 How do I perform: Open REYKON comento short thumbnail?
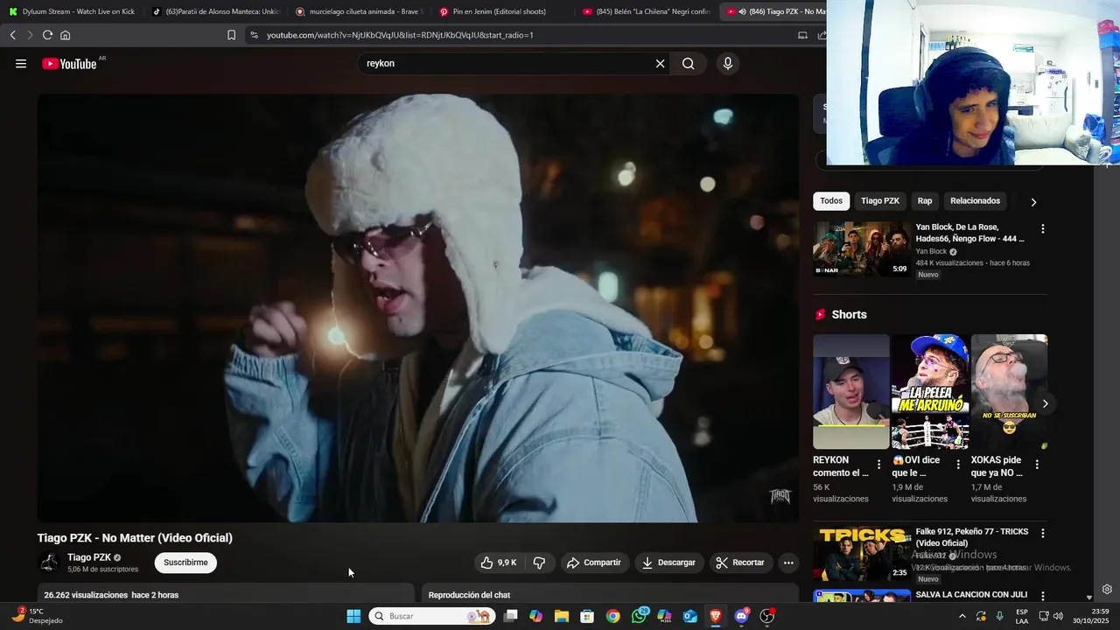tap(850, 391)
